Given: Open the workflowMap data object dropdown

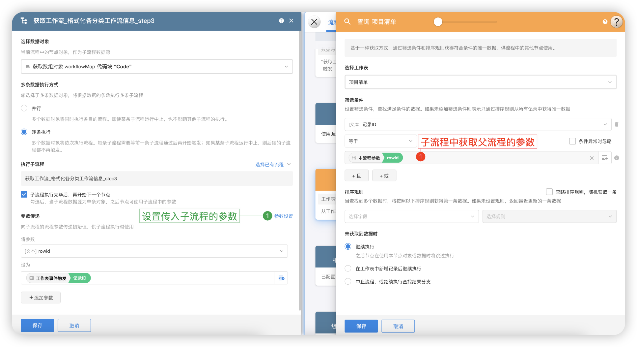Looking at the screenshot, I should coord(156,67).
